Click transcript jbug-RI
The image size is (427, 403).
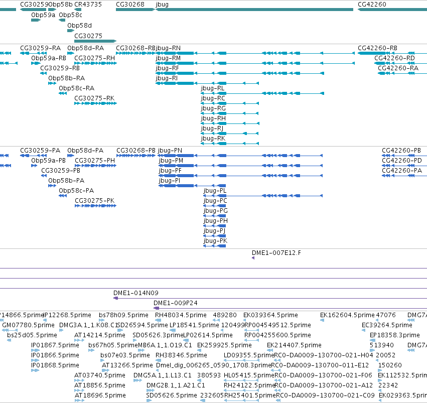click(x=167, y=78)
